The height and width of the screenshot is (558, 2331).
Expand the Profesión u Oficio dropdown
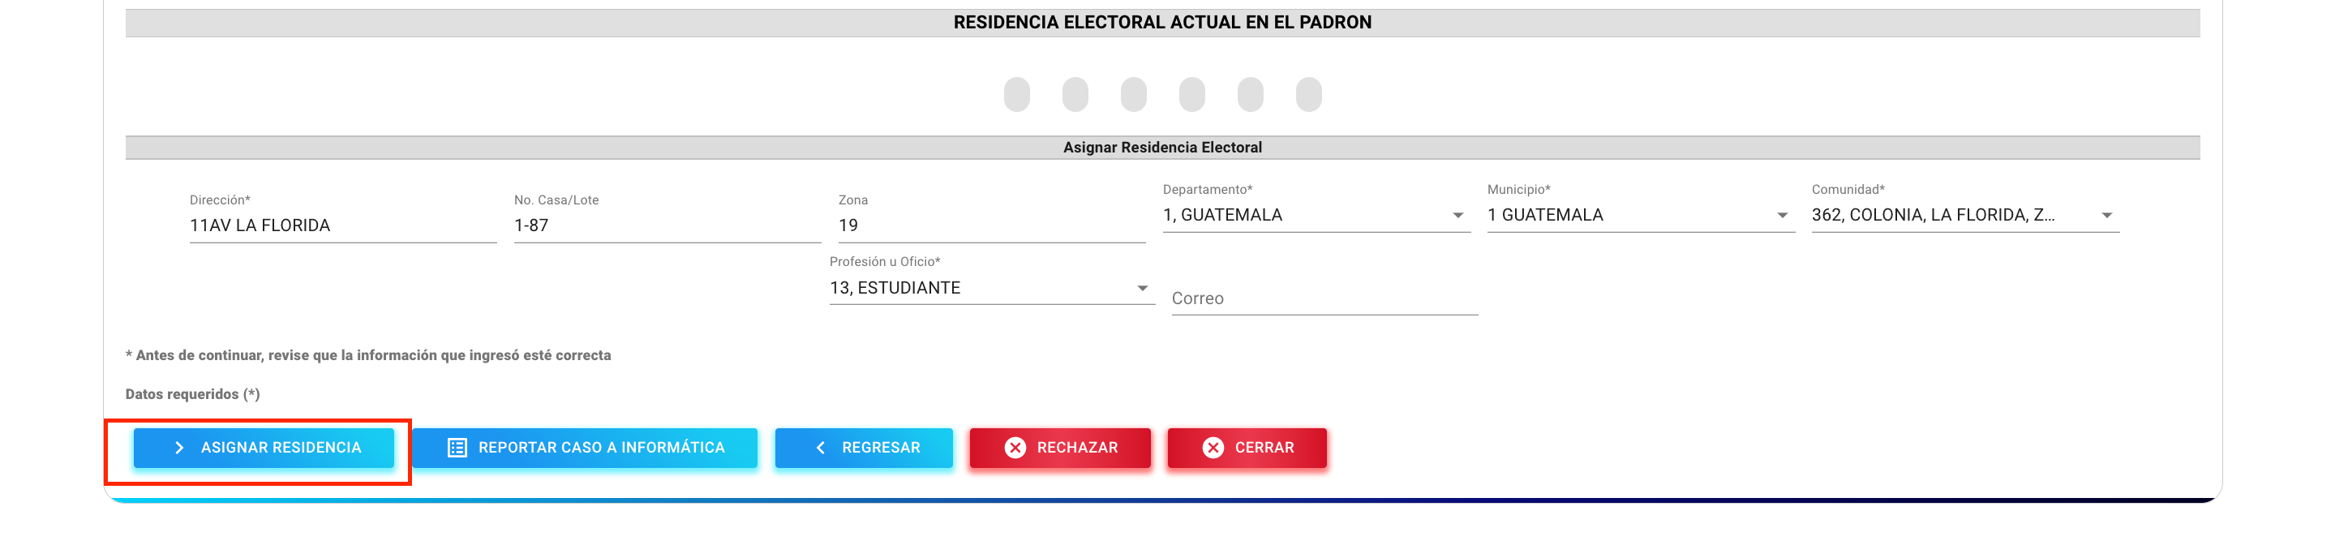pos(992,288)
